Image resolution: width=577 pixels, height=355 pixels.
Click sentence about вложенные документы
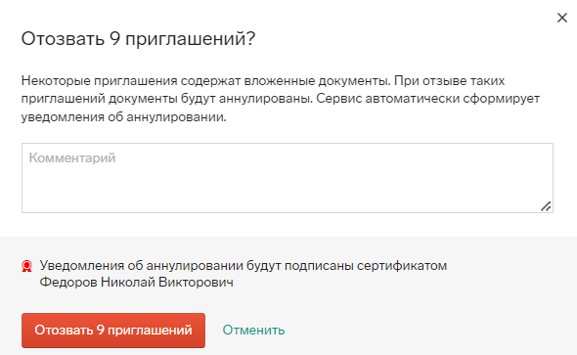206,80
